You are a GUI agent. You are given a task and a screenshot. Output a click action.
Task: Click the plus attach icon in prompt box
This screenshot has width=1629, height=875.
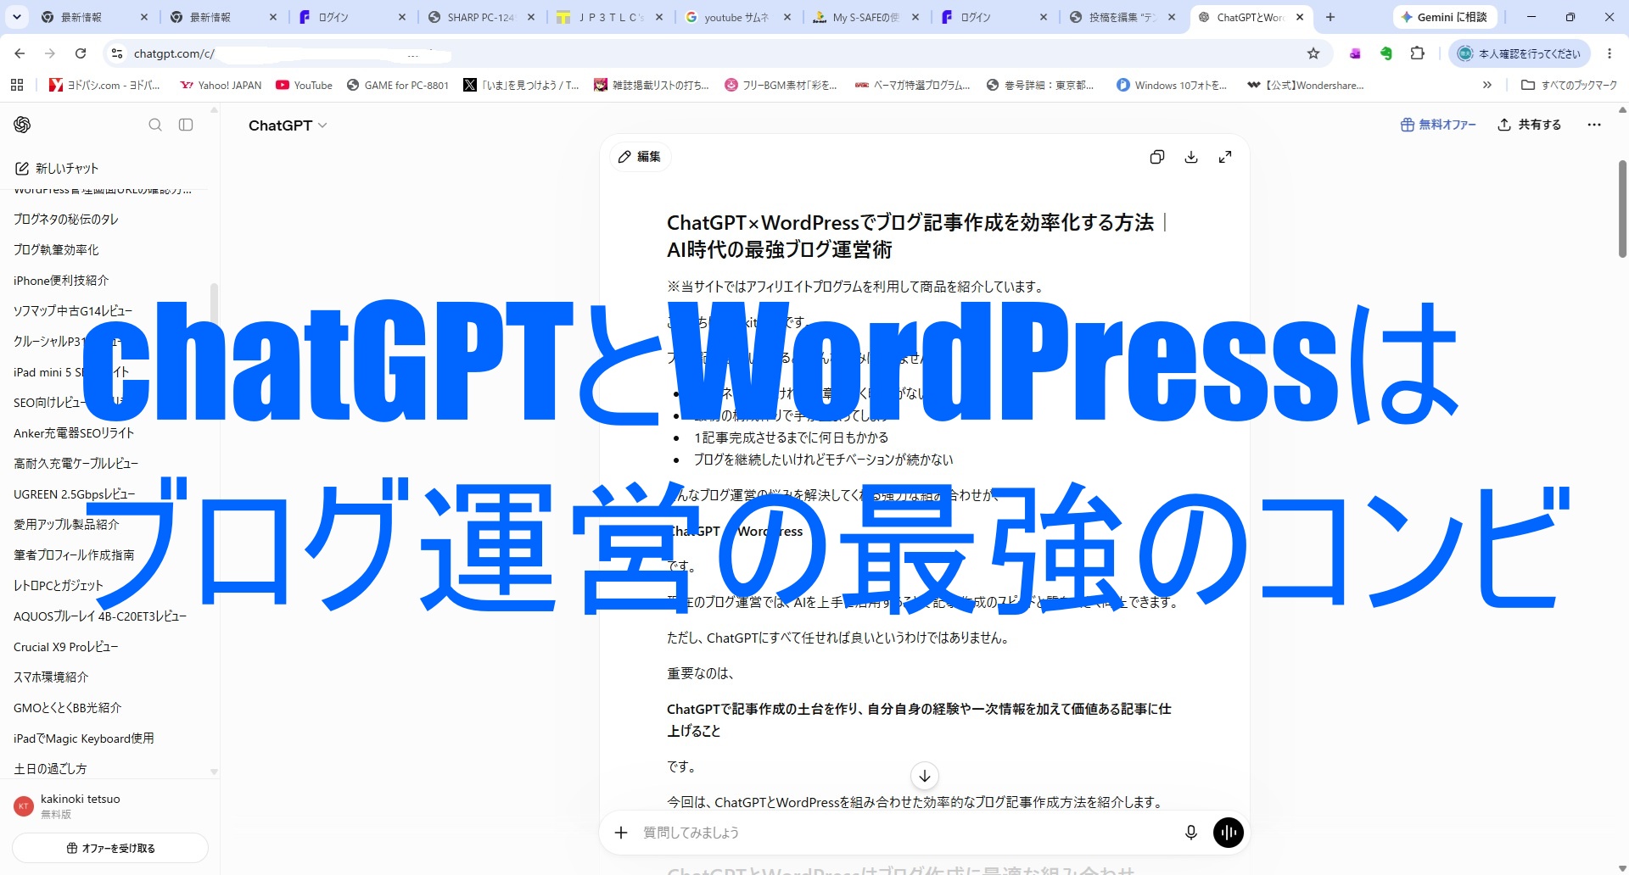point(621,833)
